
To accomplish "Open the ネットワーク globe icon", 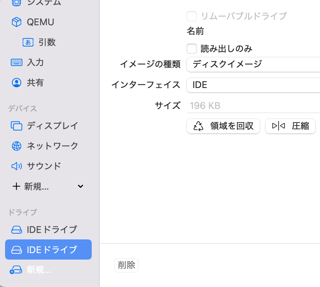I will coord(17,146).
